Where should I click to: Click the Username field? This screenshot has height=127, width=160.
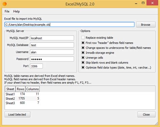click(52, 52)
